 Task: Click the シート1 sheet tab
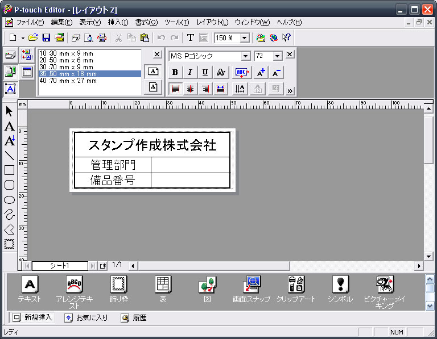tap(60, 266)
